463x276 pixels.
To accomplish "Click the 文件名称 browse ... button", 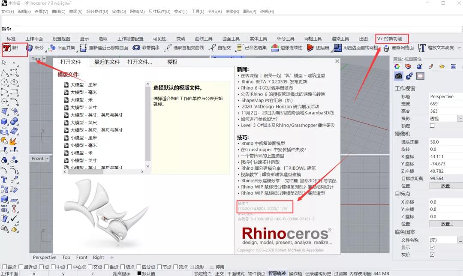I will [x=460, y=240].
